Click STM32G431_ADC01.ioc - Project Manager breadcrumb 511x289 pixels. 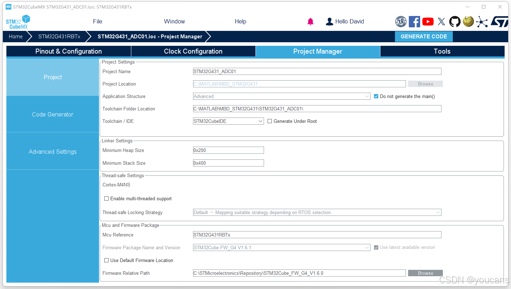click(150, 37)
